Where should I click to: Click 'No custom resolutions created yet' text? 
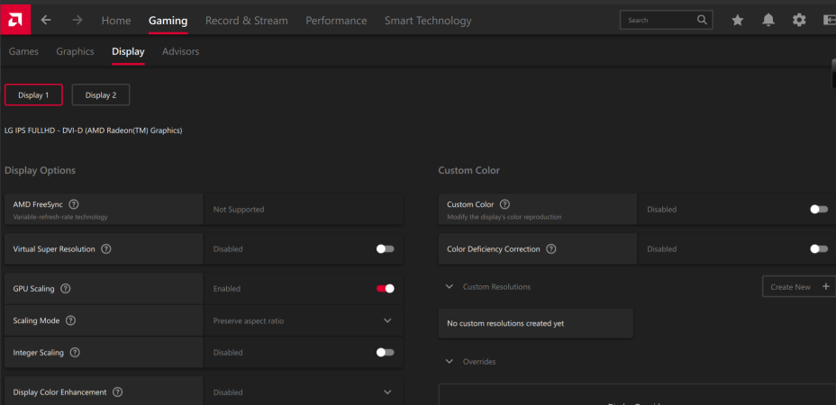tap(504, 323)
